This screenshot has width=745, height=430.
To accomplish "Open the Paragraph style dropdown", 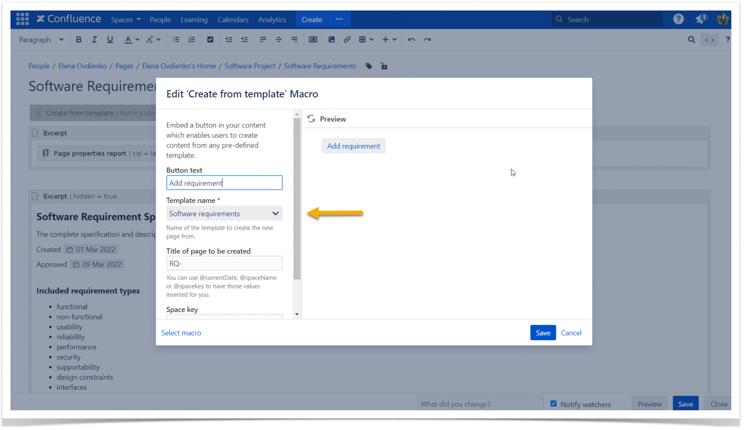I will coord(41,39).
